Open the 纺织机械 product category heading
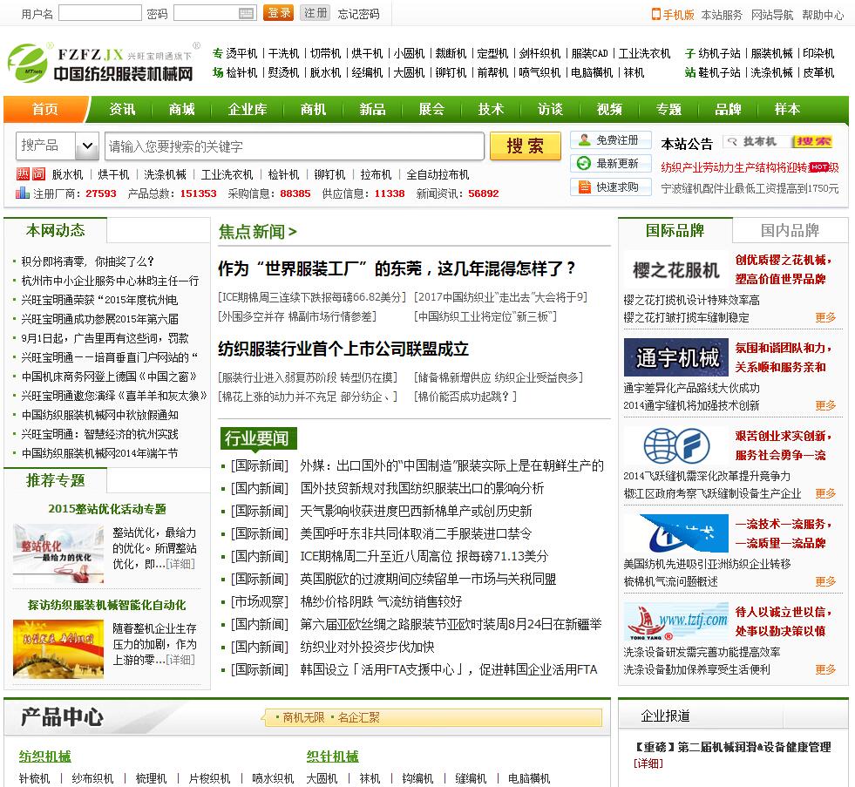This screenshot has height=787, width=855. tap(44, 756)
